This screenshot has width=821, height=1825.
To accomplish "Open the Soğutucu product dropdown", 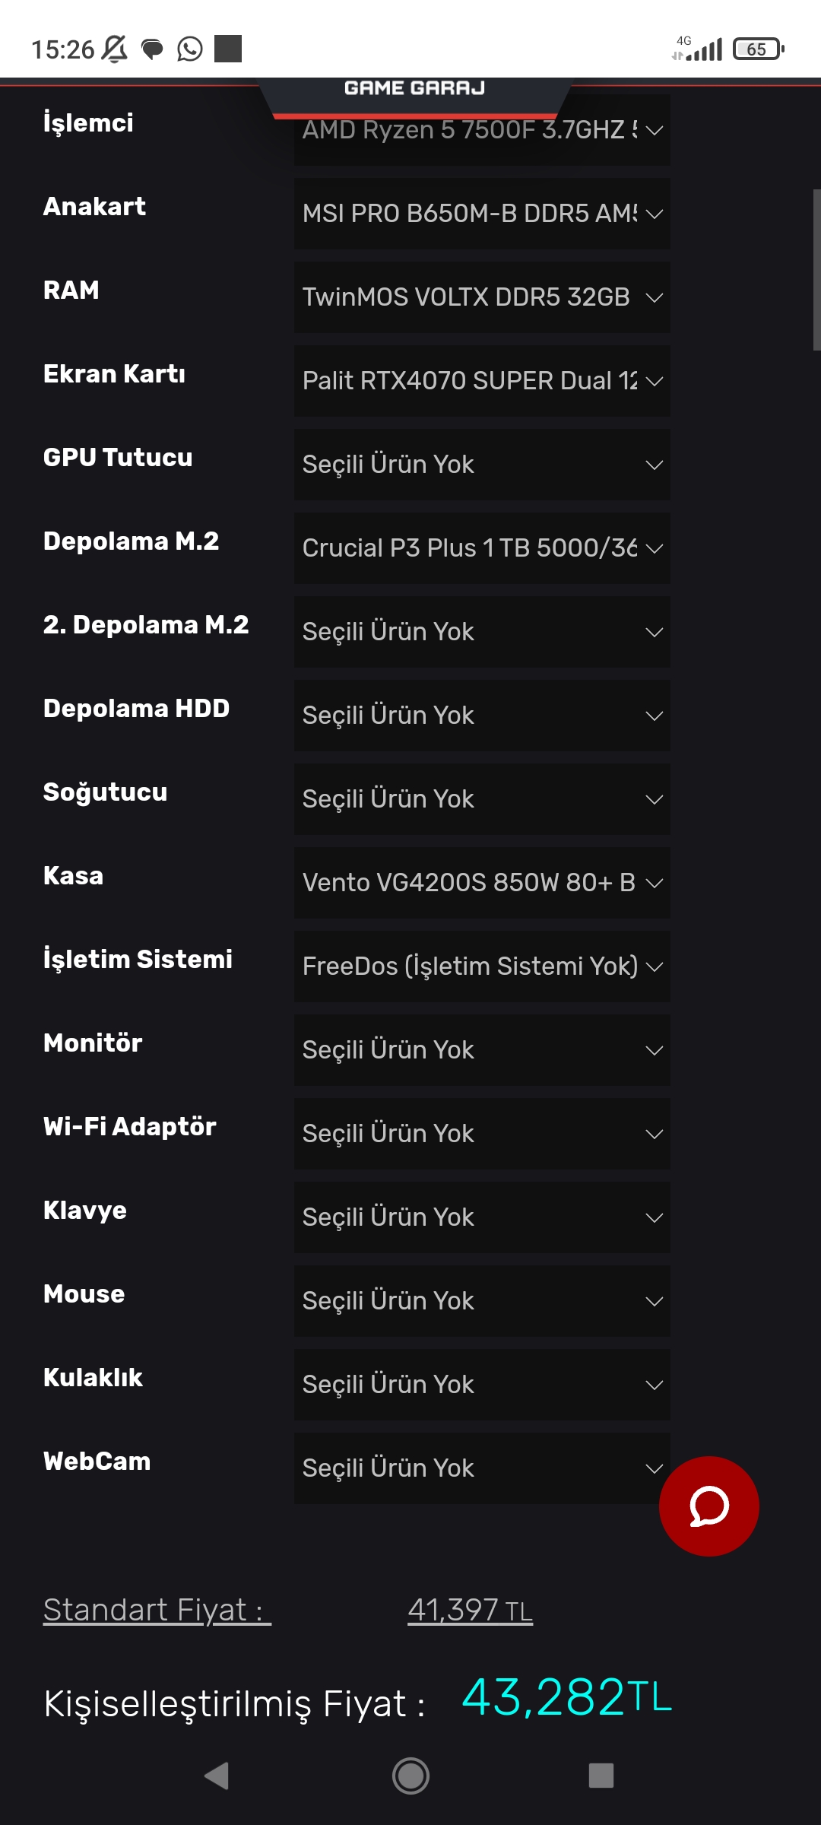I will (x=482, y=799).
